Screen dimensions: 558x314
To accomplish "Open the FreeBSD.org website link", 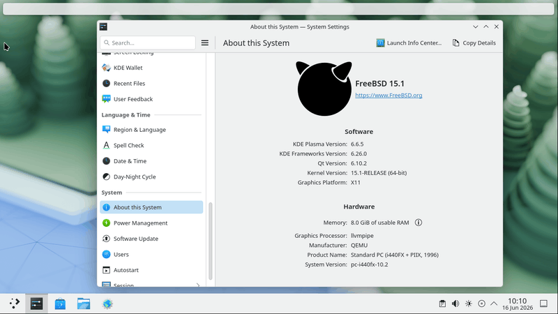I will (389, 95).
